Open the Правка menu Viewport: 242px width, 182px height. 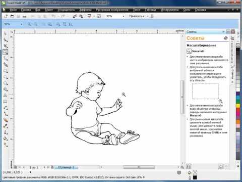(26, 10)
